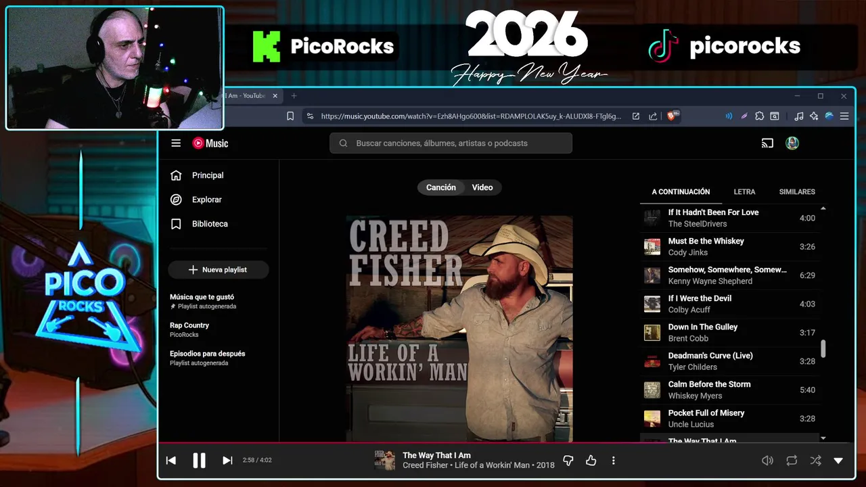Image resolution: width=866 pixels, height=487 pixels.
Task: Play 'If I Were the Devil' from queue
Action: [729, 304]
